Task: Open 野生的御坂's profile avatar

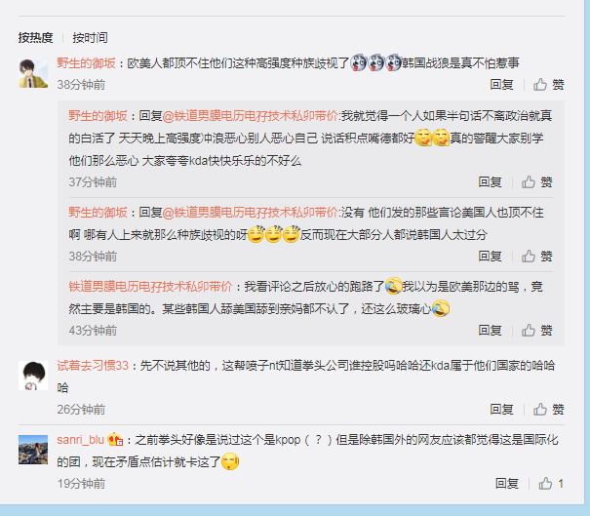Action: 33,73
